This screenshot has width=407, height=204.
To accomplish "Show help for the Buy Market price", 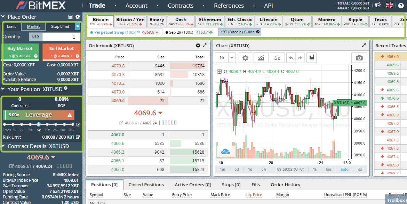I will (x=36, y=56).
